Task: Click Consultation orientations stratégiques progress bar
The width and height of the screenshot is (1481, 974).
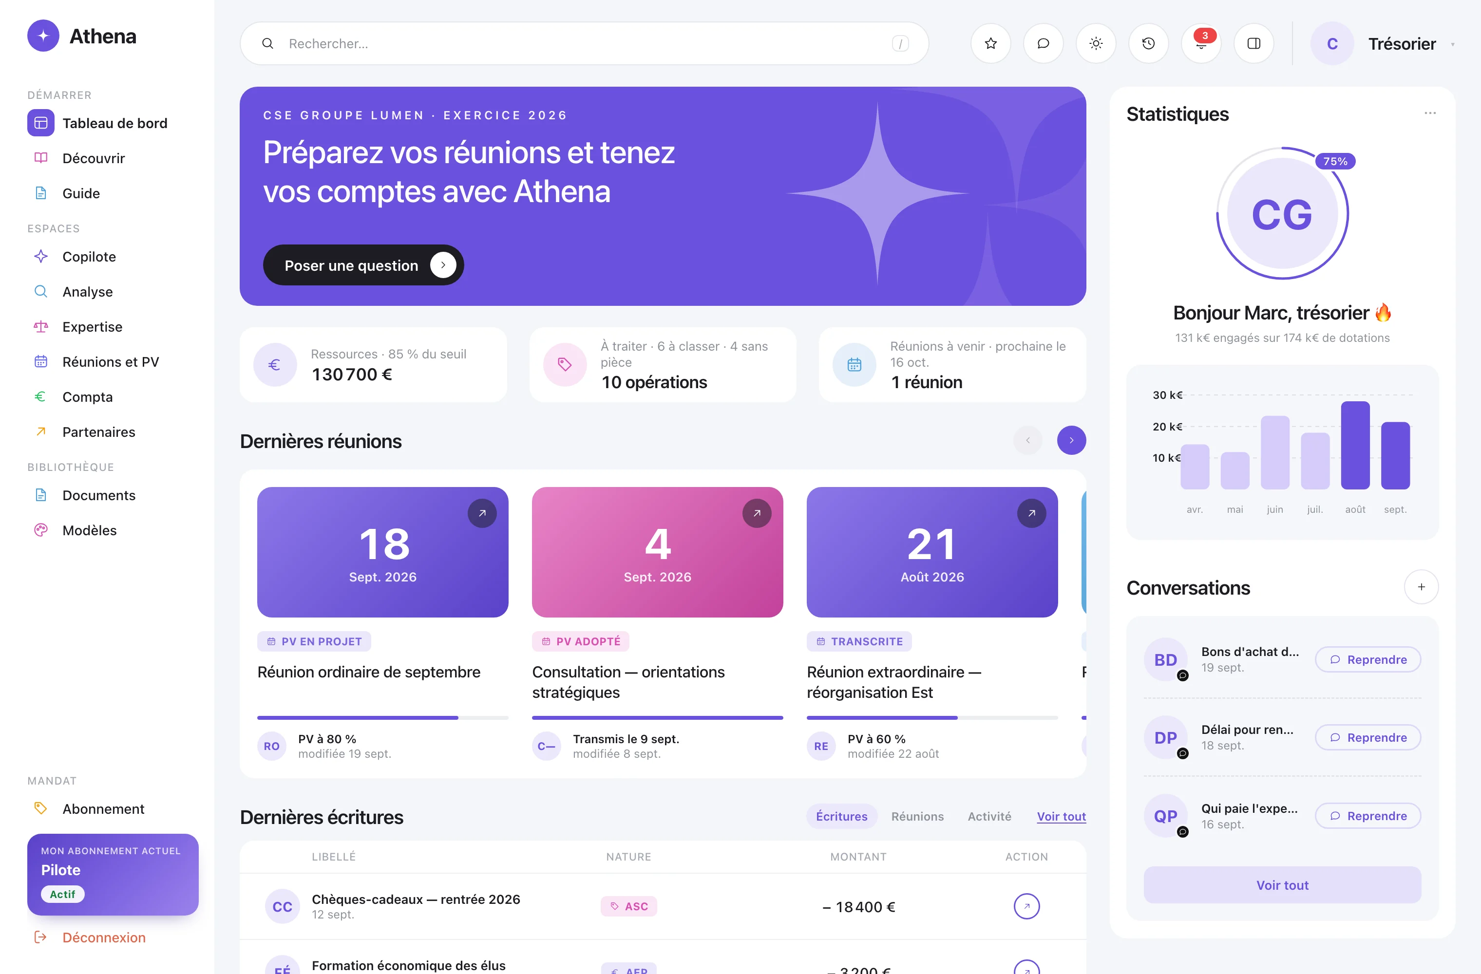Action: [x=658, y=718]
